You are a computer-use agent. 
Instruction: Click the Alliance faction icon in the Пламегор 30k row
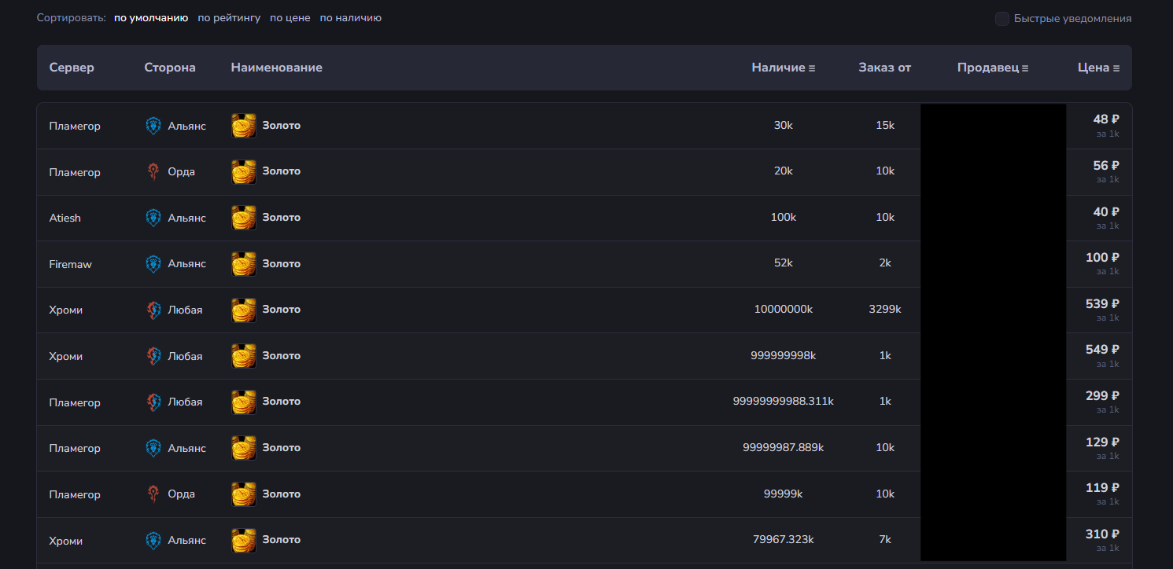point(153,126)
